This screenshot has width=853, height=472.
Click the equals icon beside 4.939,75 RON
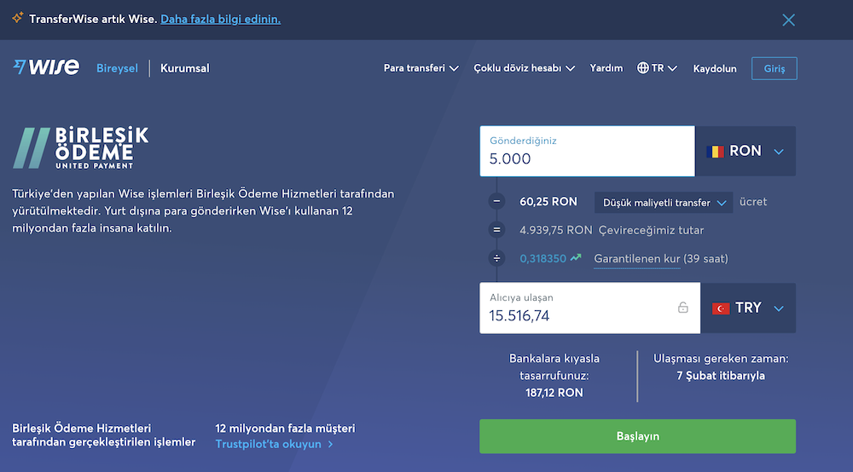click(x=496, y=230)
